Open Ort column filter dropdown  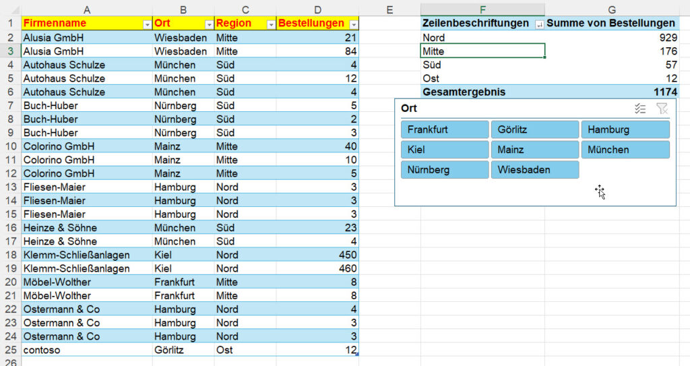click(x=209, y=24)
